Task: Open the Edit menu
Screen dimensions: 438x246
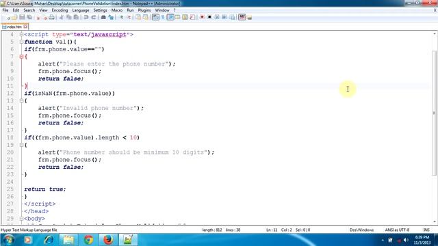Action: tap(16, 10)
